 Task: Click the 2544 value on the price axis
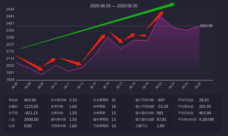[x=10, y=10]
